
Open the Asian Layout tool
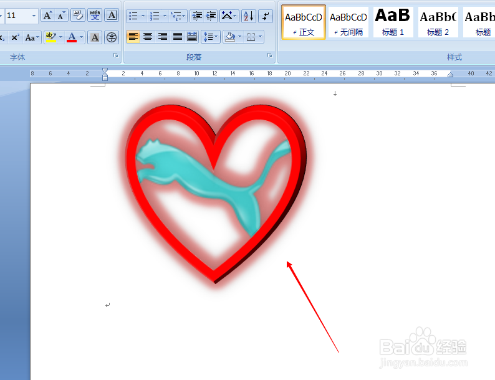point(229,16)
